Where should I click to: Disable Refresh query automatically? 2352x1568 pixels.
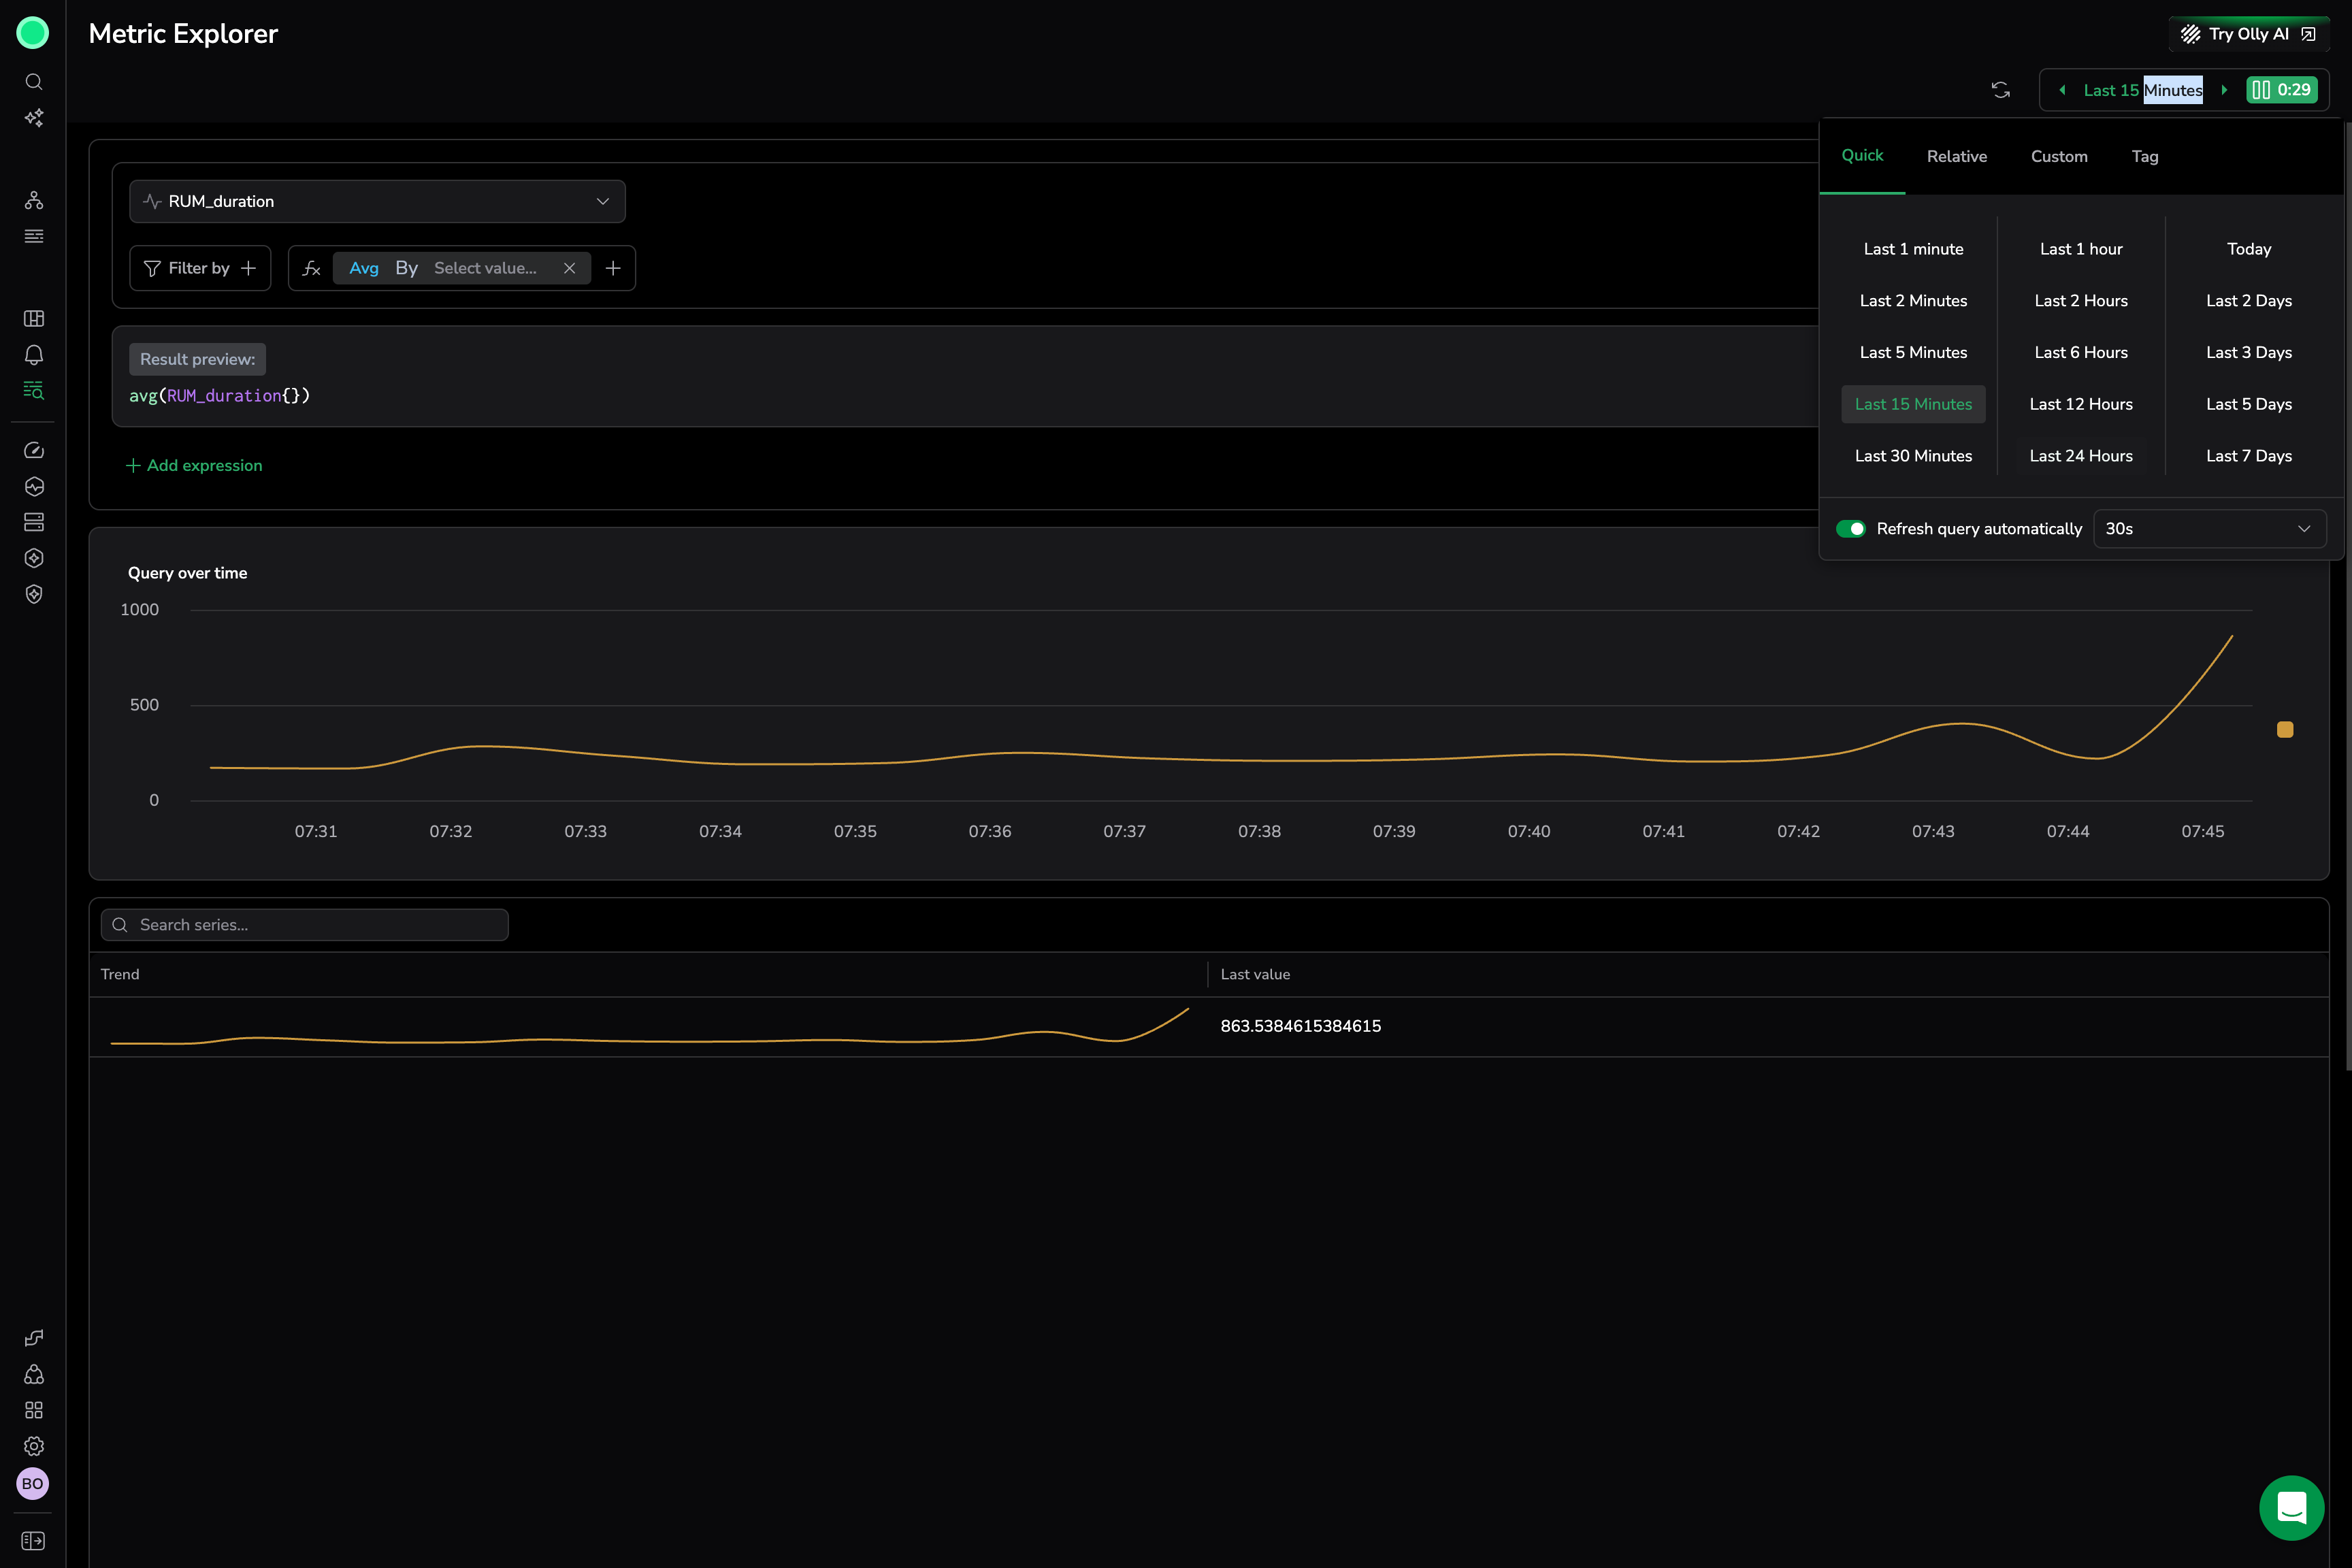pos(1851,529)
